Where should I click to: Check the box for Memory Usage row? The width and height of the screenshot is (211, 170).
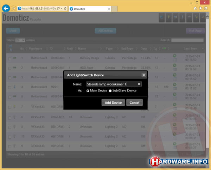10,59
